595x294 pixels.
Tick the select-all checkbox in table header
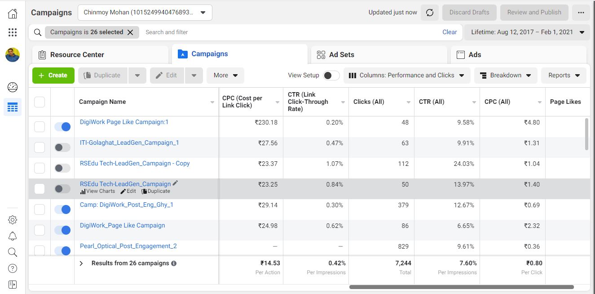coord(40,102)
